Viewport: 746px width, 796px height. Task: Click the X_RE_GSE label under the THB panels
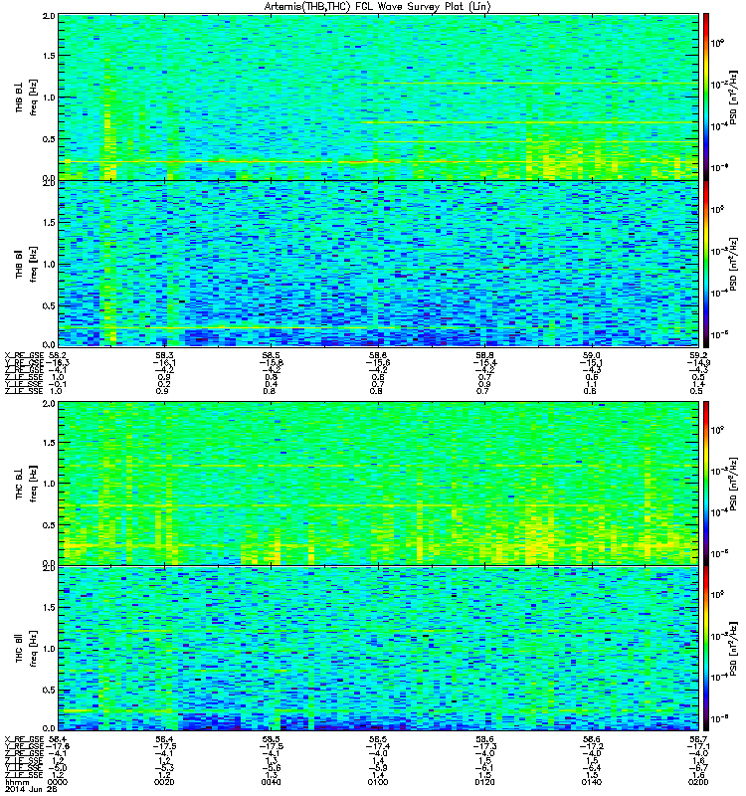point(24,355)
